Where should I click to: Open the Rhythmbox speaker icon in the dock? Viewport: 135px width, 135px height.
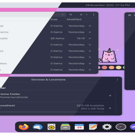[x=51, y=127]
